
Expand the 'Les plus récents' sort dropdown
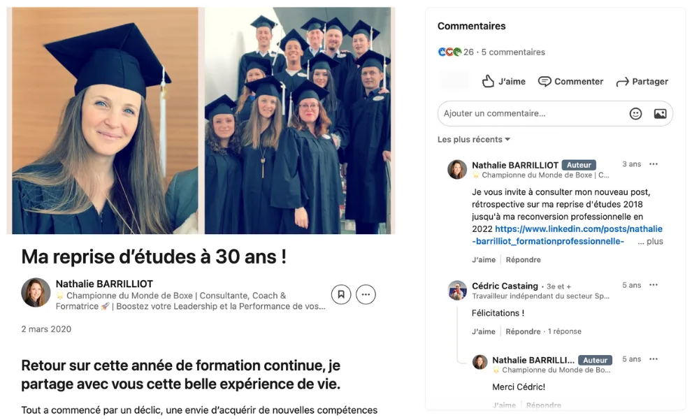(x=474, y=140)
